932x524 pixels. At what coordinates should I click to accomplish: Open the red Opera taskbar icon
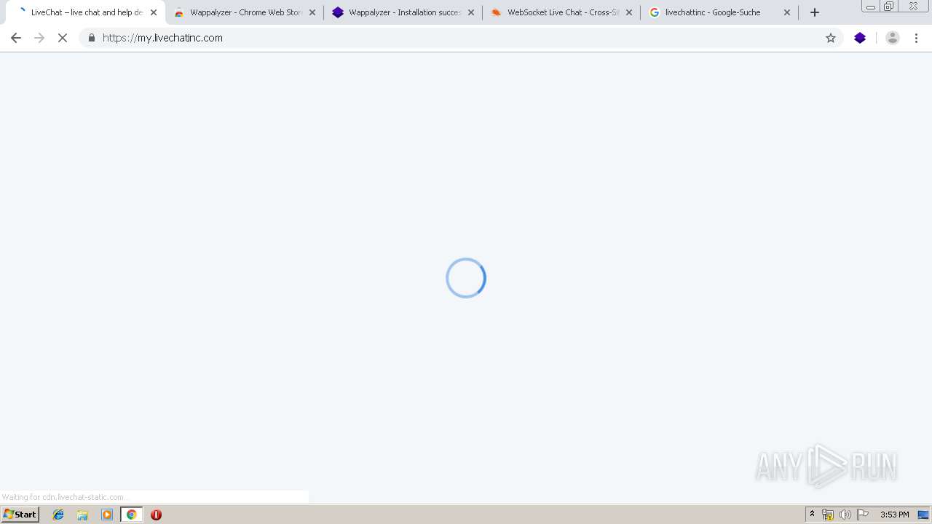pyautogui.click(x=156, y=515)
